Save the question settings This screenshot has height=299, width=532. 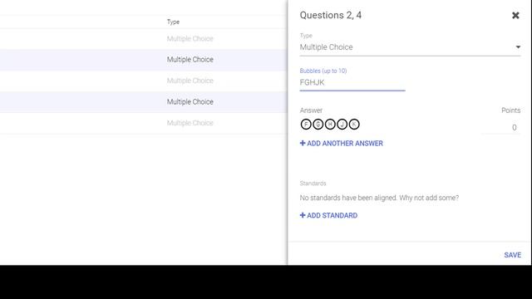tap(512, 255)
